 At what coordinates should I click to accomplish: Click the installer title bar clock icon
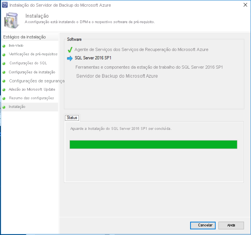[5, 5]
